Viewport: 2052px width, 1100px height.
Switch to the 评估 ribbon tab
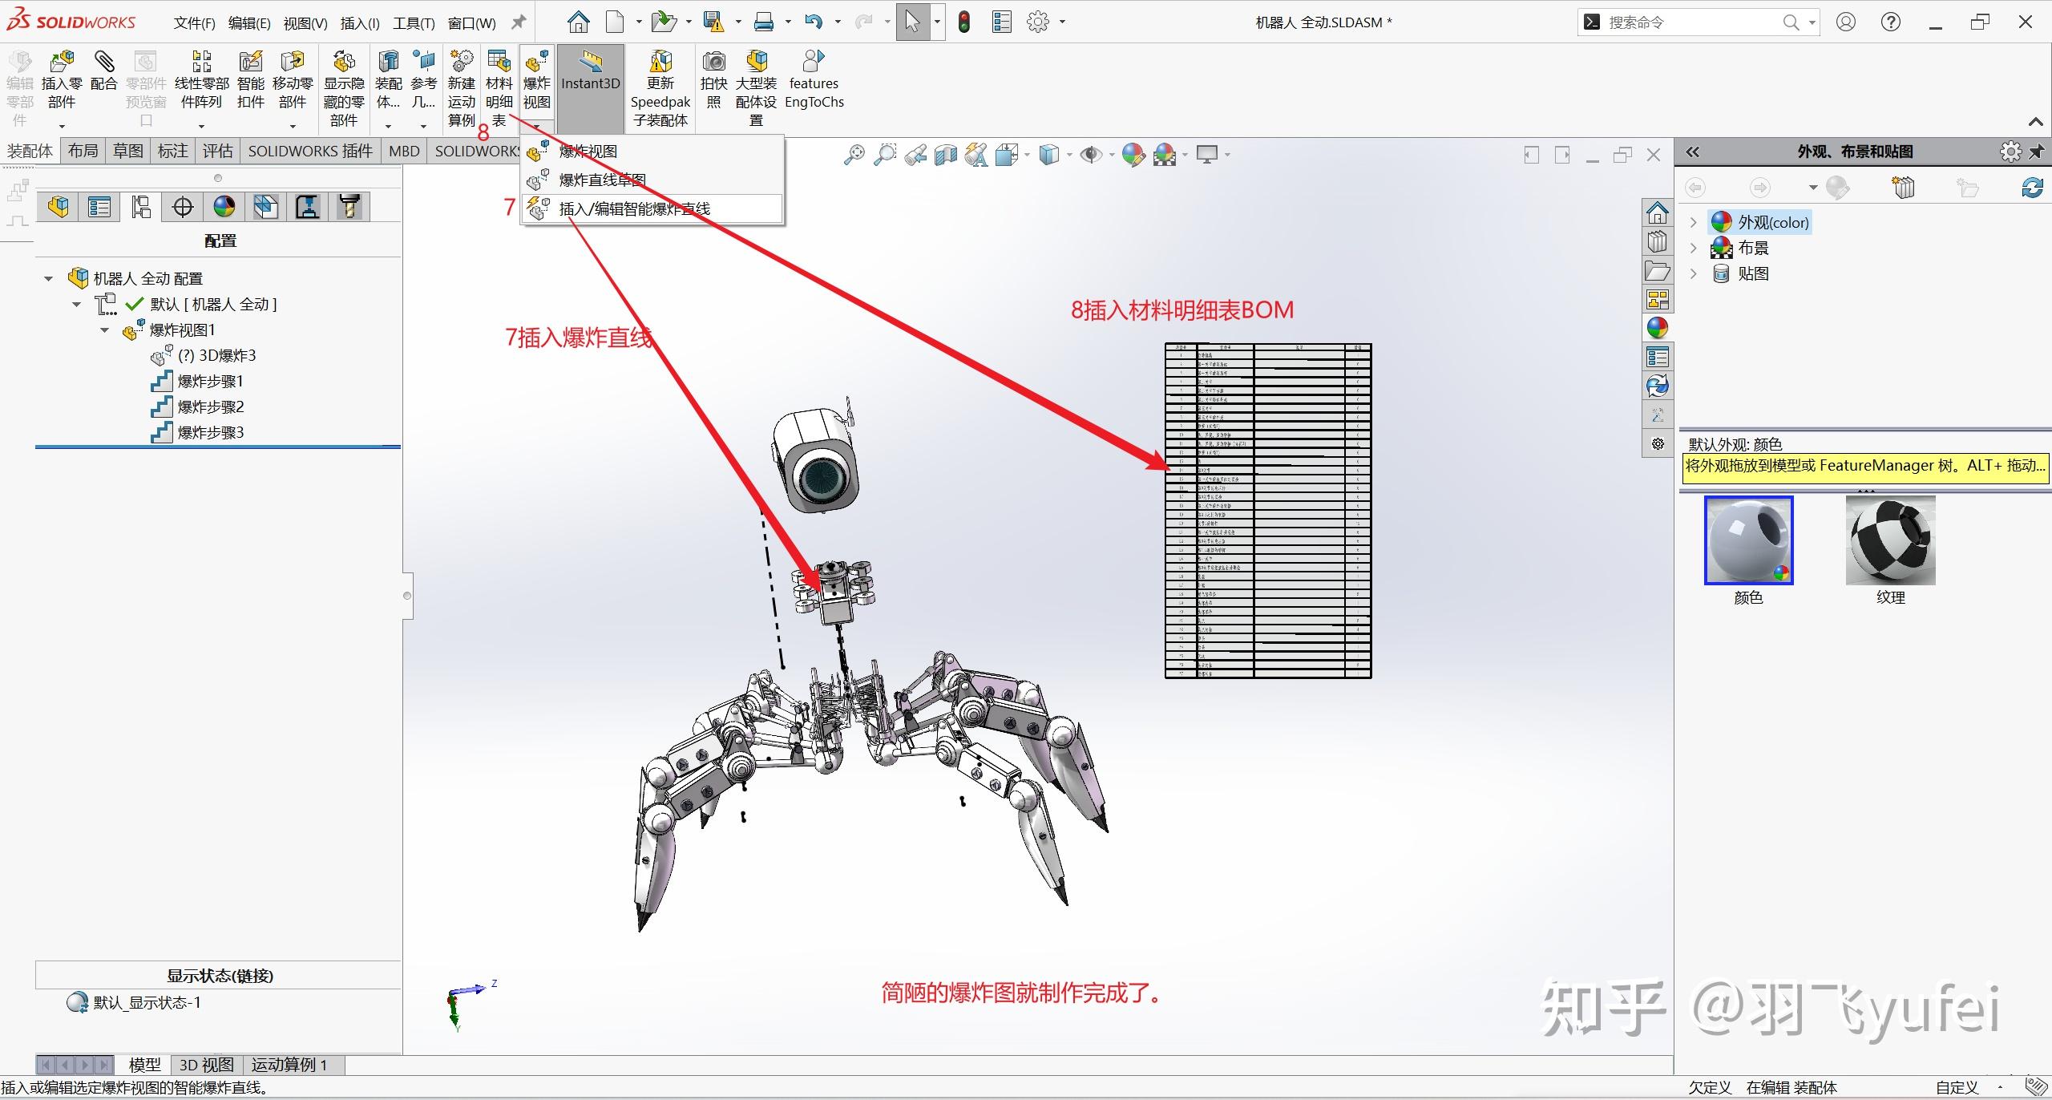tap(216, 151)
